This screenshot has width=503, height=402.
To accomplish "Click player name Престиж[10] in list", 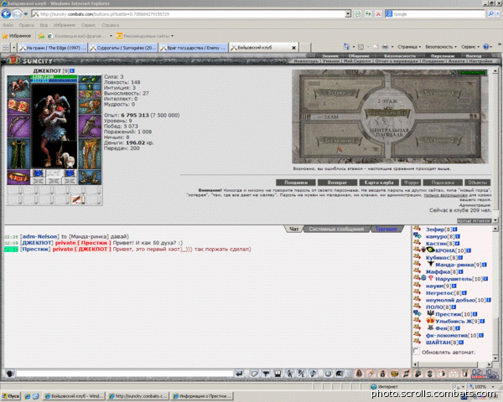I will [454, 314].
